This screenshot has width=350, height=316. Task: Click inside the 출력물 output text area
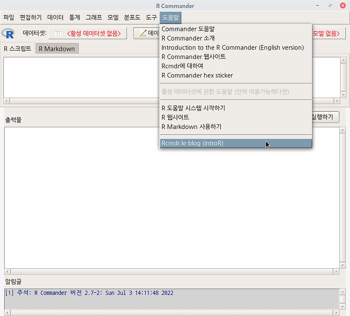point(172,197)
